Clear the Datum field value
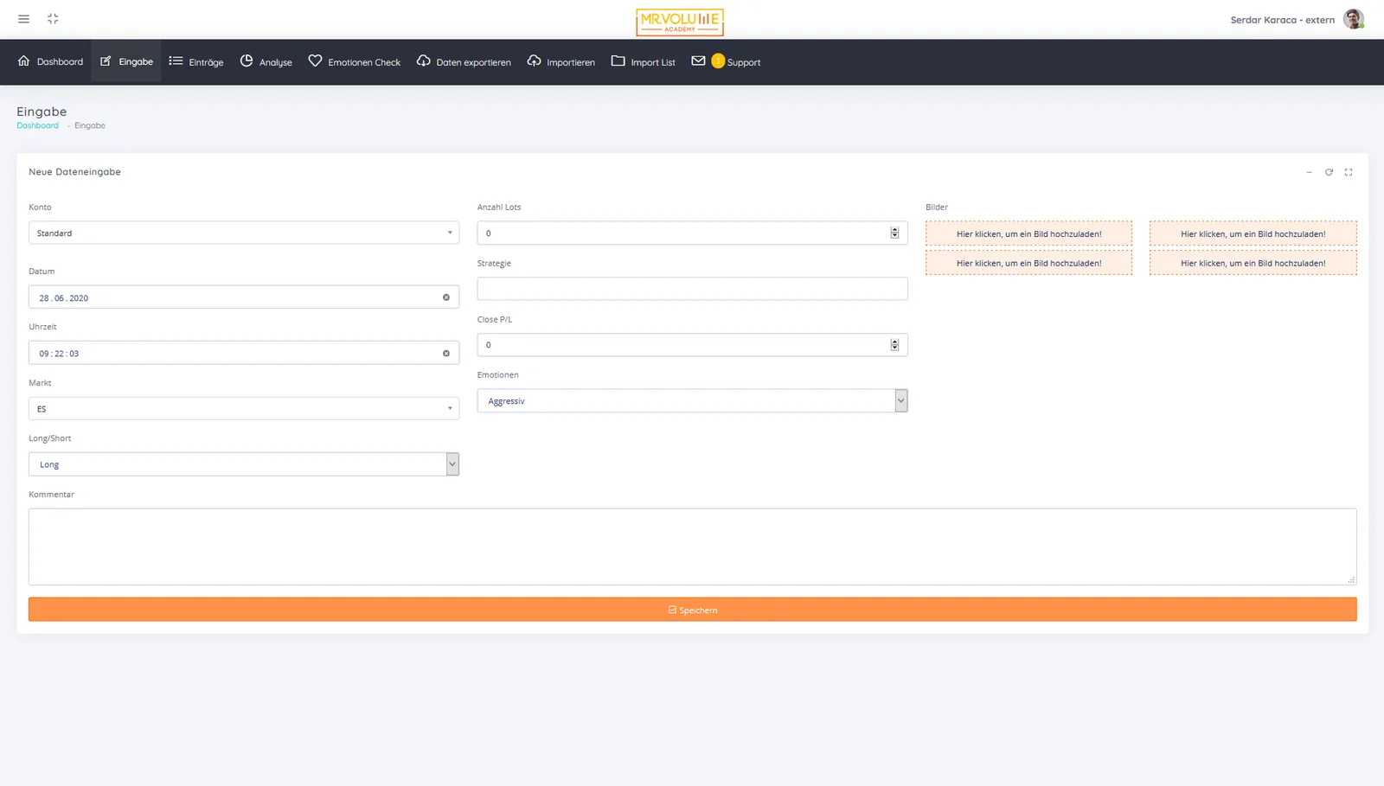This screenshot has height=786, width=1384. pyautogui.click(x=446, y=297)
